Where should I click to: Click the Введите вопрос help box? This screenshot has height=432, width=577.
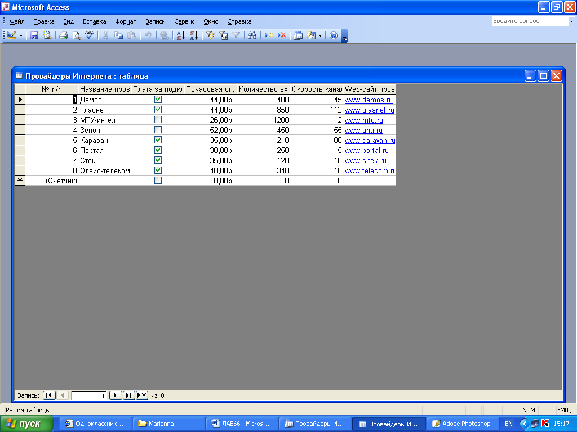(530, 21)
